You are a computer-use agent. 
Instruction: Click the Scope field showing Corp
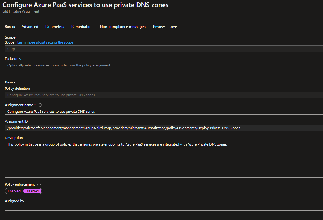tap(109, 49)
